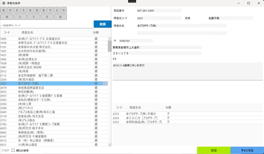The image size is (264, 154).
Task: Click the や kana filter button
Action: tap(50, 10)
